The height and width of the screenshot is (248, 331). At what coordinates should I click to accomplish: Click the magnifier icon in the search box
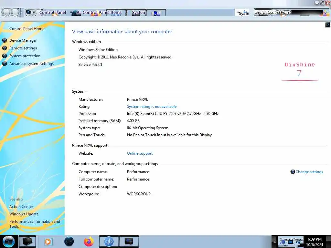[x=326, y=13]
